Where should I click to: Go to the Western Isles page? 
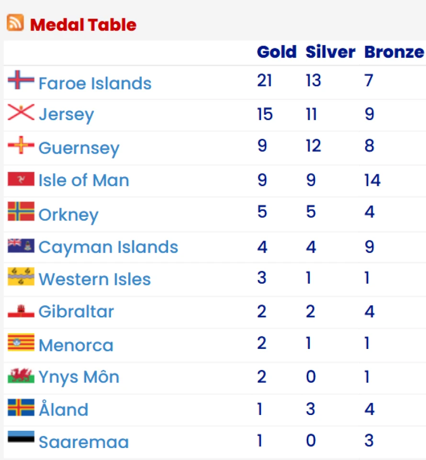95,279
